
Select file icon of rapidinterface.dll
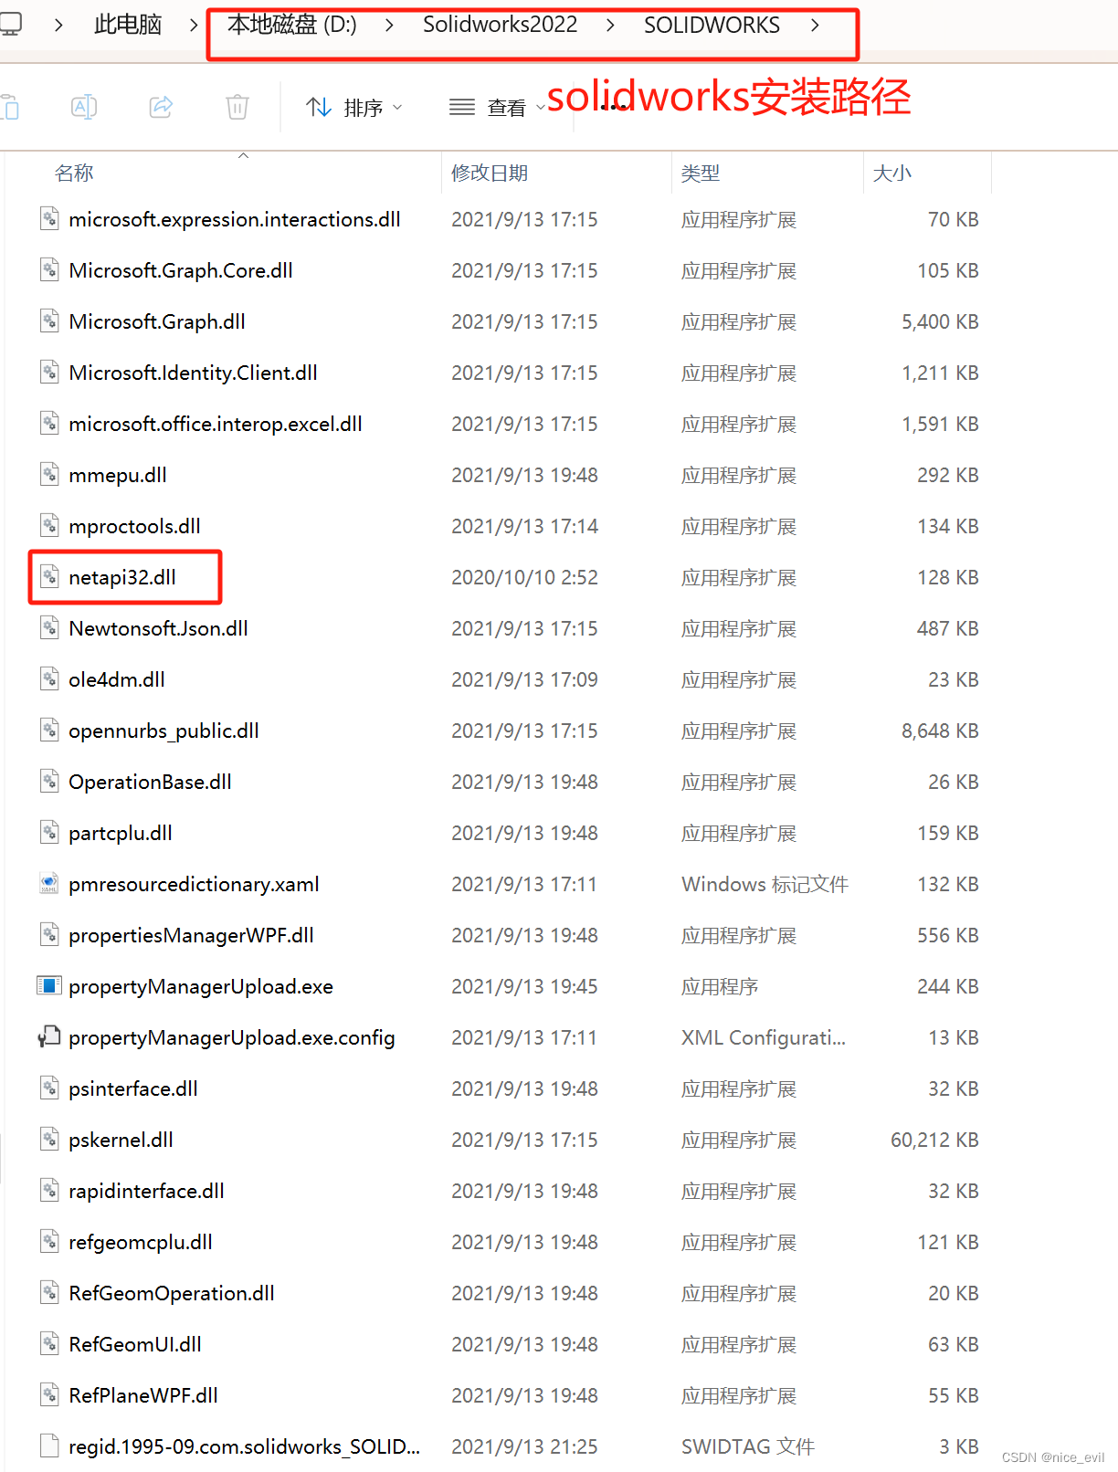pos(49,1191)
